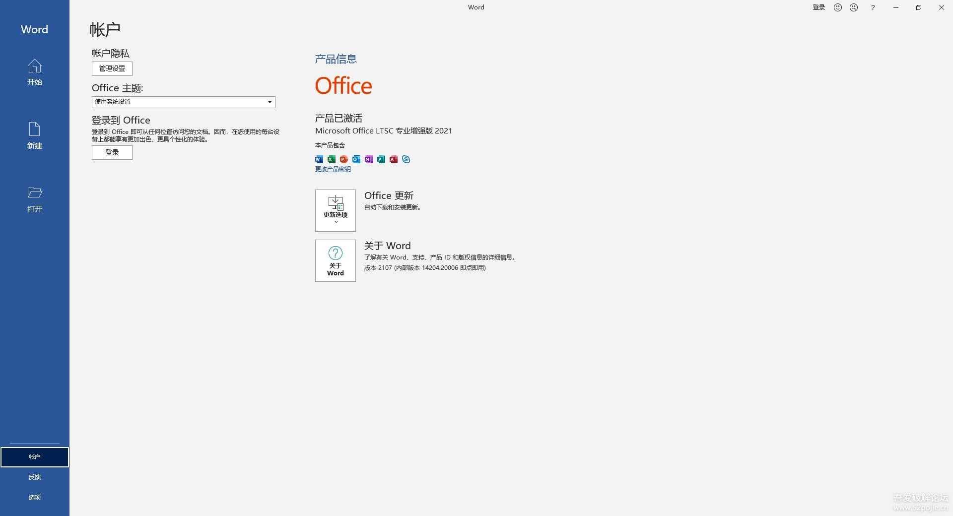
Task: Click the 管理设置 privacy settings button
Action: [112, 68]
